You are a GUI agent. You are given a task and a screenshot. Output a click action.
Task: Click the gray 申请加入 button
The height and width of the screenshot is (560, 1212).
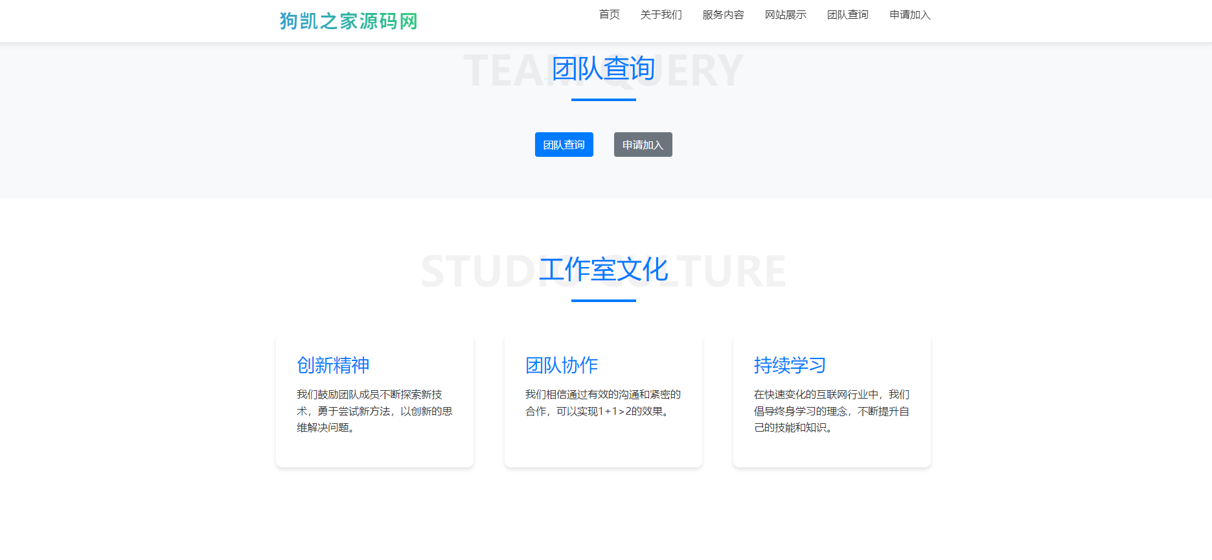point(643,145)
